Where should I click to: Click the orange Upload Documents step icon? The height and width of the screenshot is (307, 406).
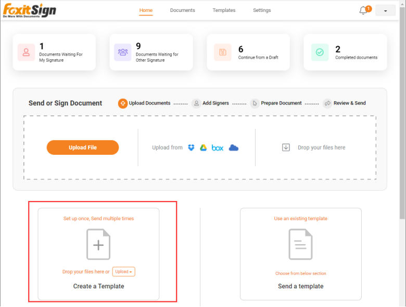coord(123,103)
